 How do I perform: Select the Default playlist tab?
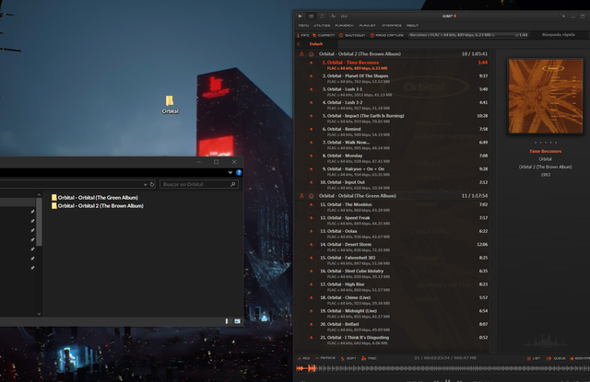coord(316,44)
